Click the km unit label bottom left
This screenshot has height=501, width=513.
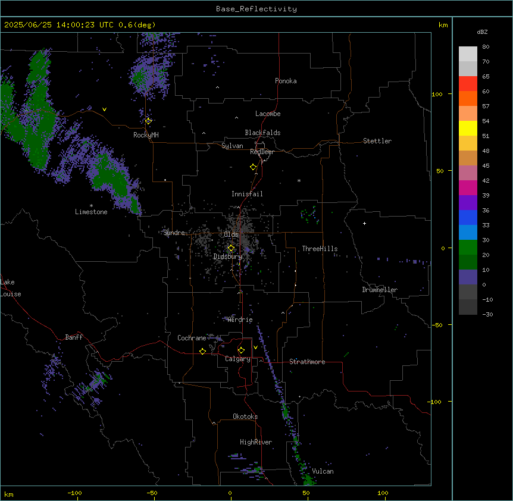pos(9,494)
